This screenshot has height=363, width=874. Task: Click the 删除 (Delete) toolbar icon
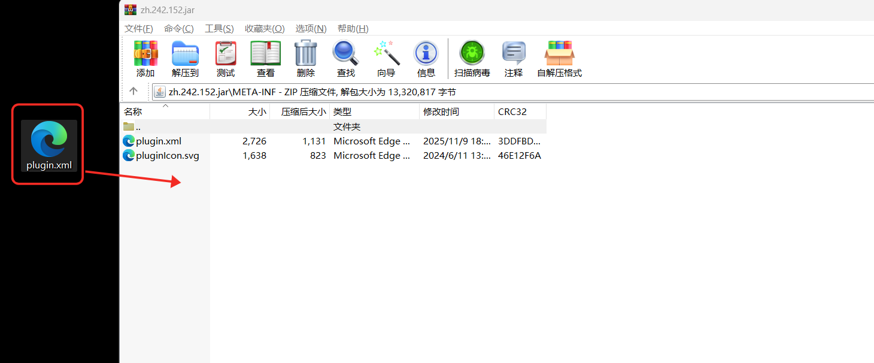305,58
